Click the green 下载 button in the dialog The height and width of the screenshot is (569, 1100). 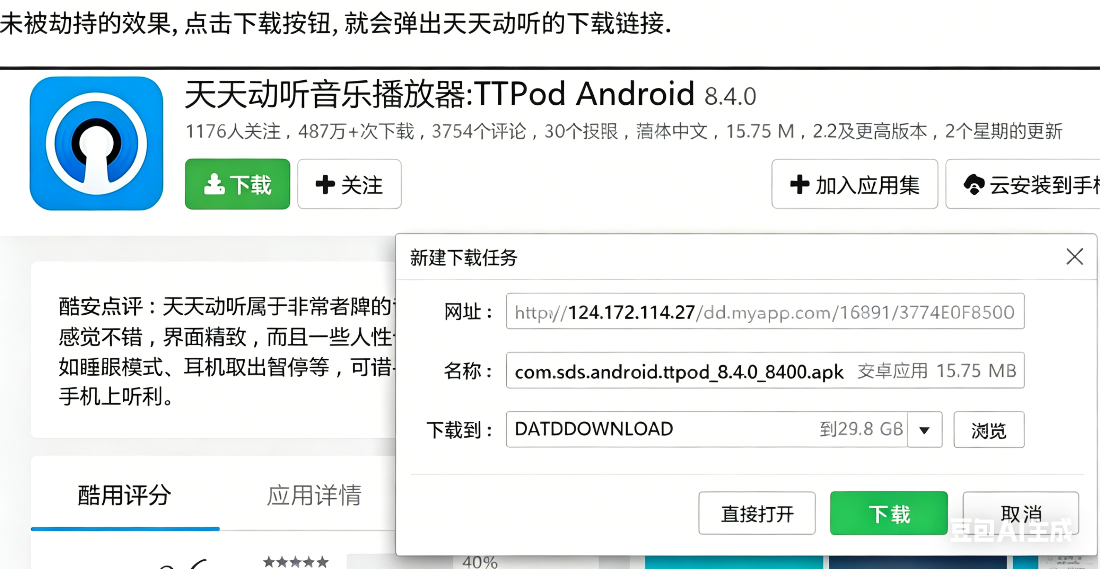(x=889, y=513)
